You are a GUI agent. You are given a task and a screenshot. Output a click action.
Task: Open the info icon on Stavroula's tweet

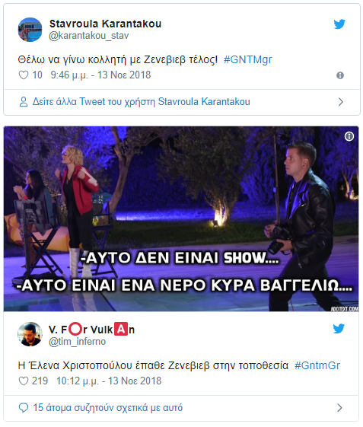(340, 75)
